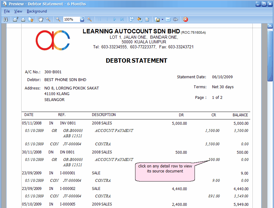This screenshot has width=274, height=208.
Task: Click the BALANCE column header
Action: click(x=240, y=115)
